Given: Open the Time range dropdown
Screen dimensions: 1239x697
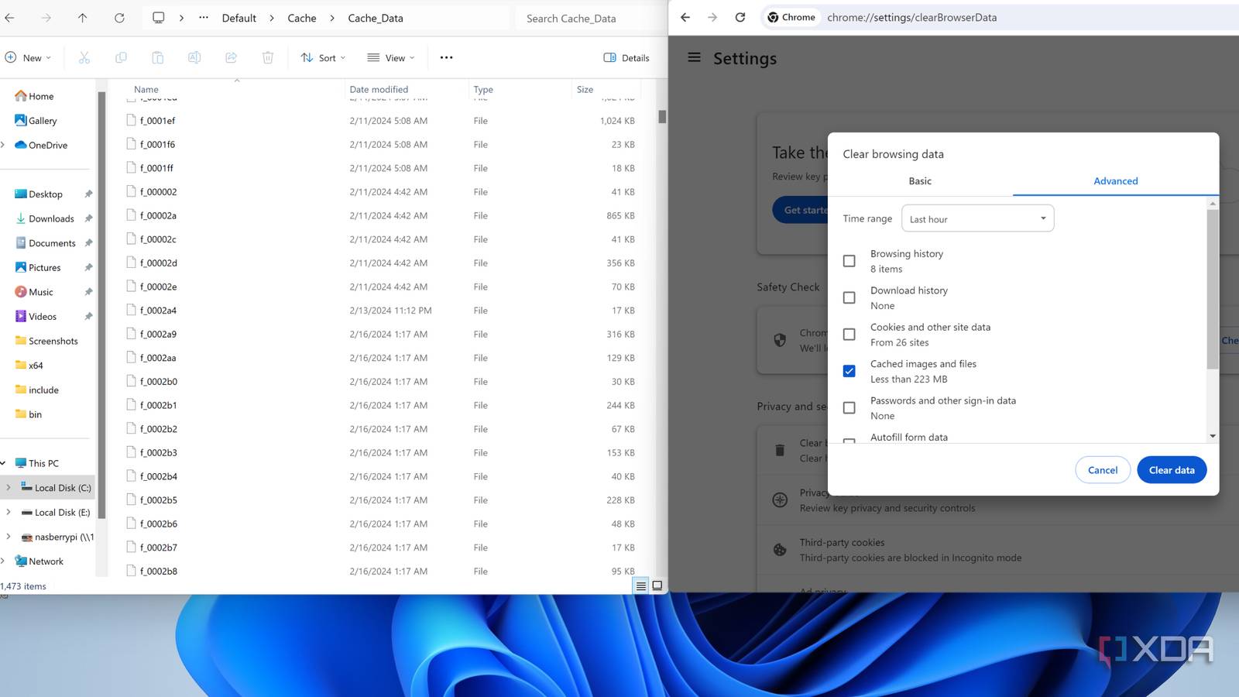Looking at the screenshot, I should tap(977, 218).
